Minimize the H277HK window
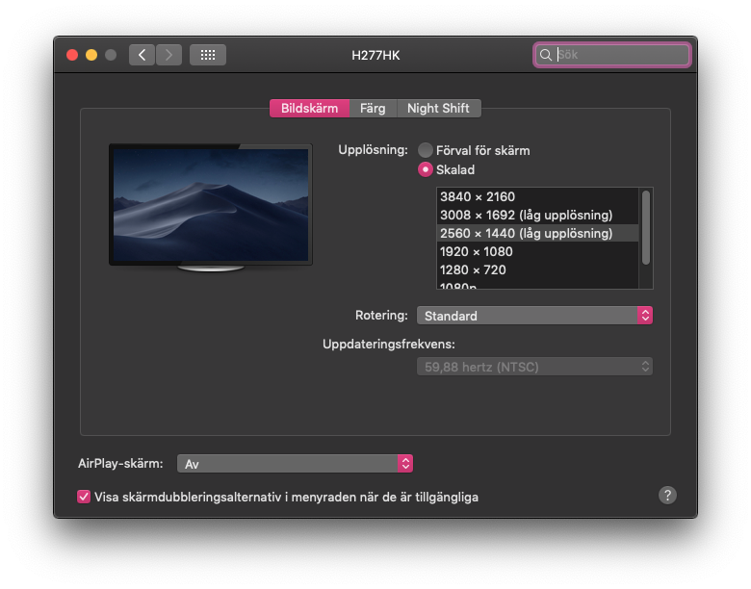The width and height of the screenshot is (751, 589). coord(91,55)
